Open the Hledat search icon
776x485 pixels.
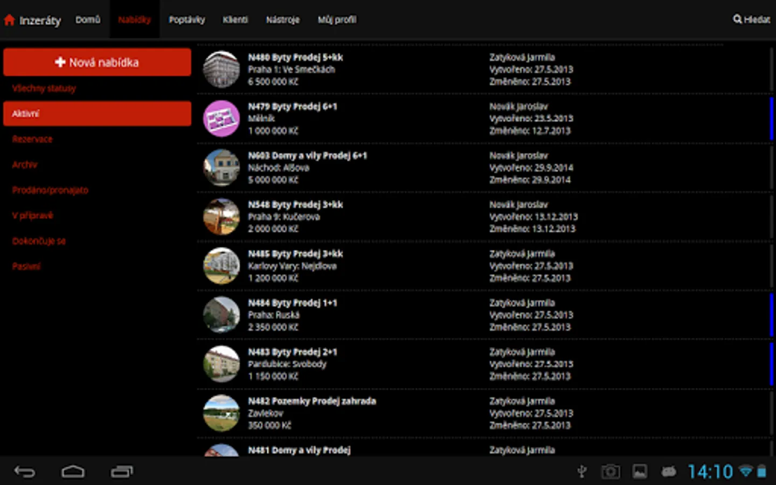coord(737,19)
